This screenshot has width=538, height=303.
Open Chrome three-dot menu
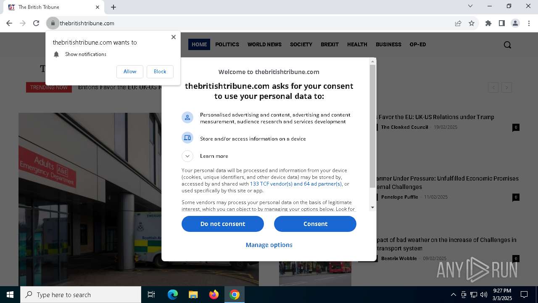click(529, 23)
